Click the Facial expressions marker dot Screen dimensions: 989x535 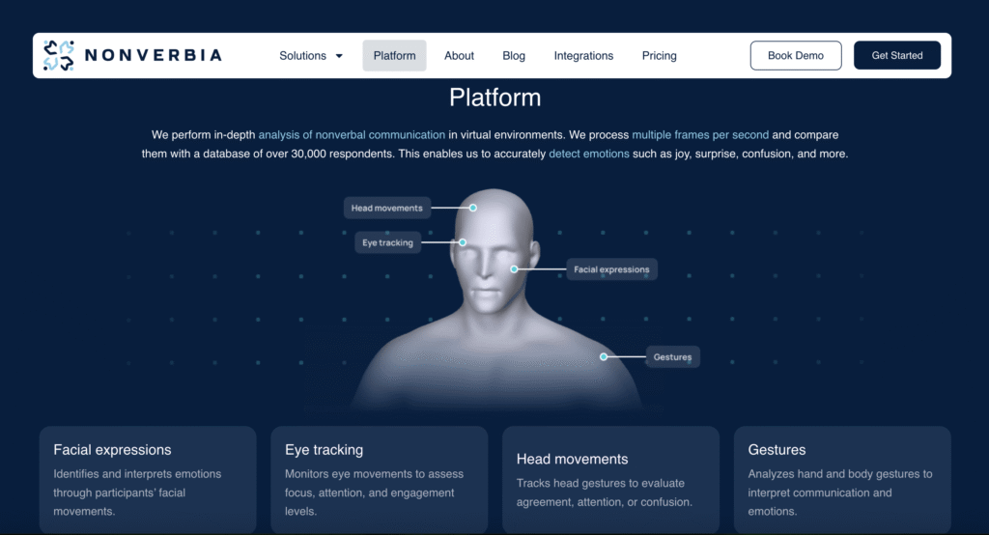click(514, 269)
